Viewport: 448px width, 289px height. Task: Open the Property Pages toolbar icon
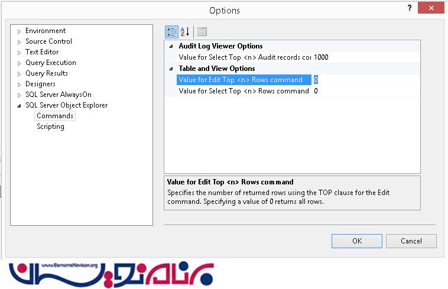(202, 32)
